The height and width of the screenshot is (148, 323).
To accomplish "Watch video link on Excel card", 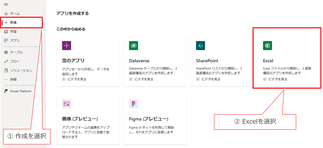I will coord(278,79).
